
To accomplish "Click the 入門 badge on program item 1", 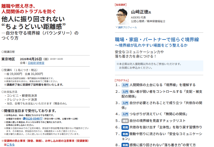I will (x=125, y=85).
